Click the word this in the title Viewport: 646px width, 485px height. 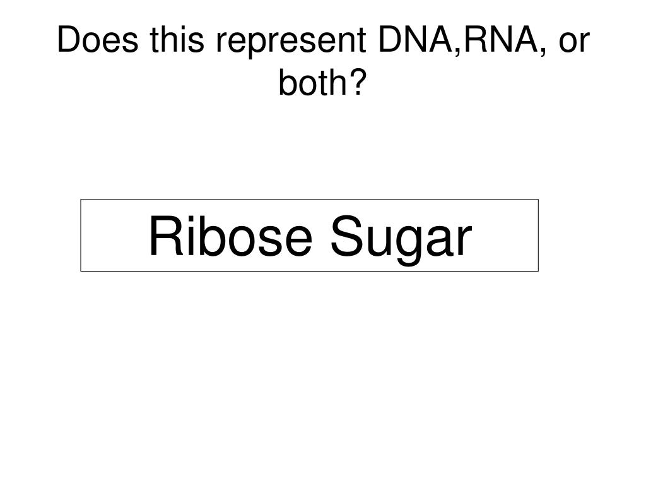[x=177, y=40]
